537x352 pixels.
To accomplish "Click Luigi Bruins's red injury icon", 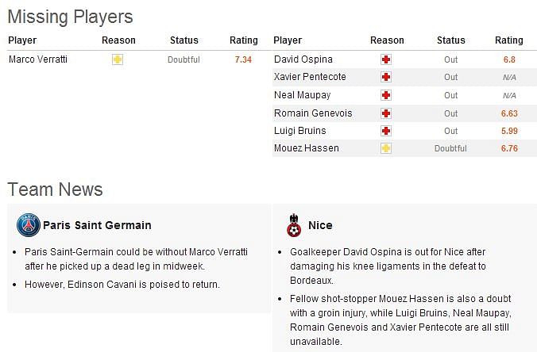I will (386, 131).
